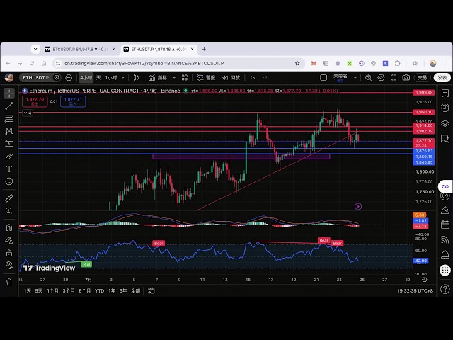Open the layout name dropdown arrow
The height and width of the screenshot is (340, 453).
[x=355, y=77]
